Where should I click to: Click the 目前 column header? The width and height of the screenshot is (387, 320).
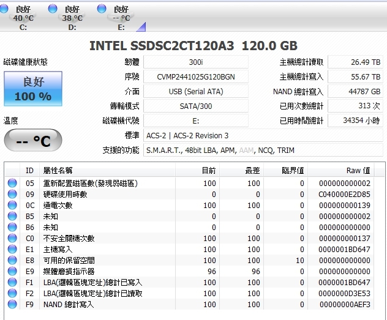197,170
